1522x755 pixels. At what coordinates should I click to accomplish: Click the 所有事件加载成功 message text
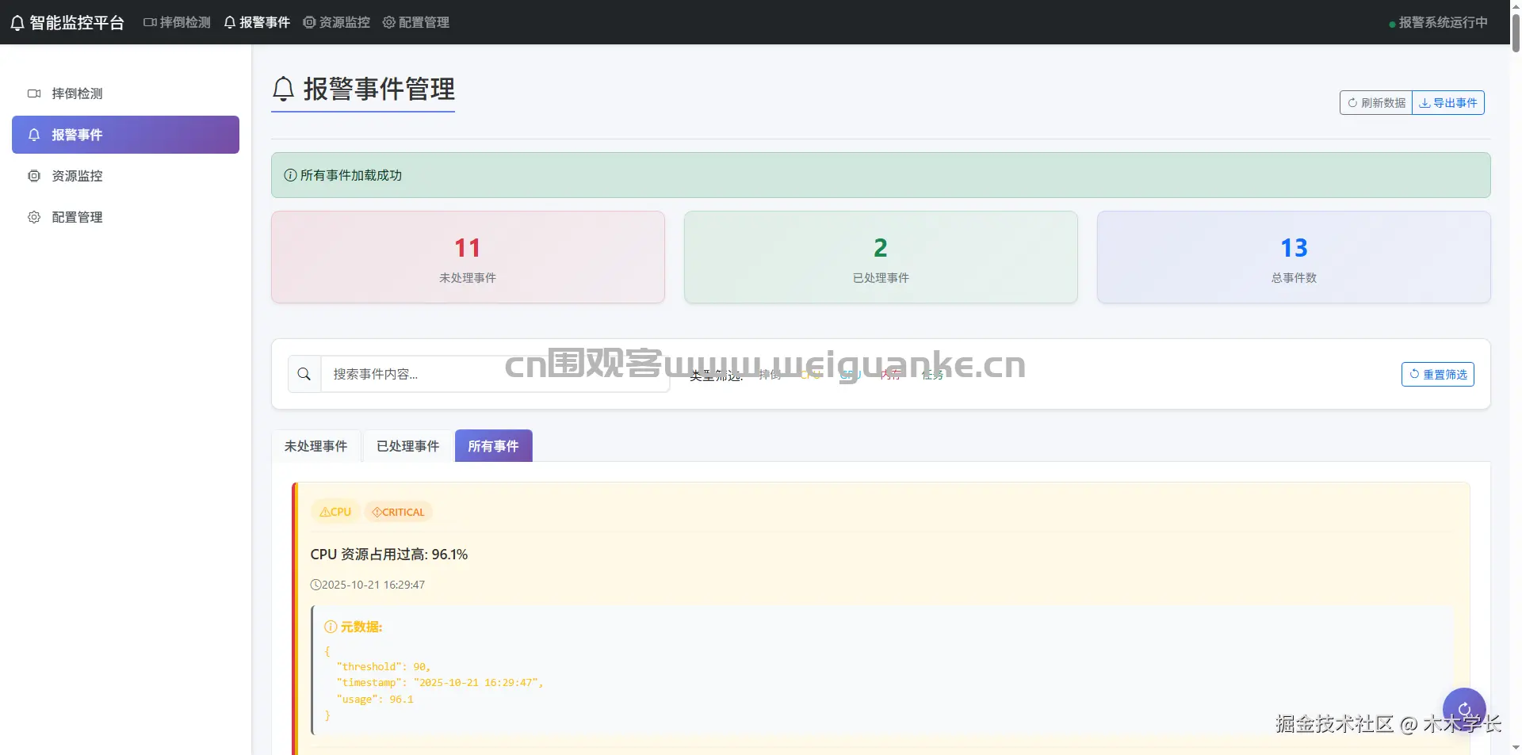tap(350, 175)
